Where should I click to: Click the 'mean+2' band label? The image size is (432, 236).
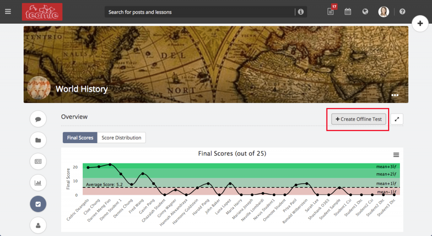pos(386,174)
